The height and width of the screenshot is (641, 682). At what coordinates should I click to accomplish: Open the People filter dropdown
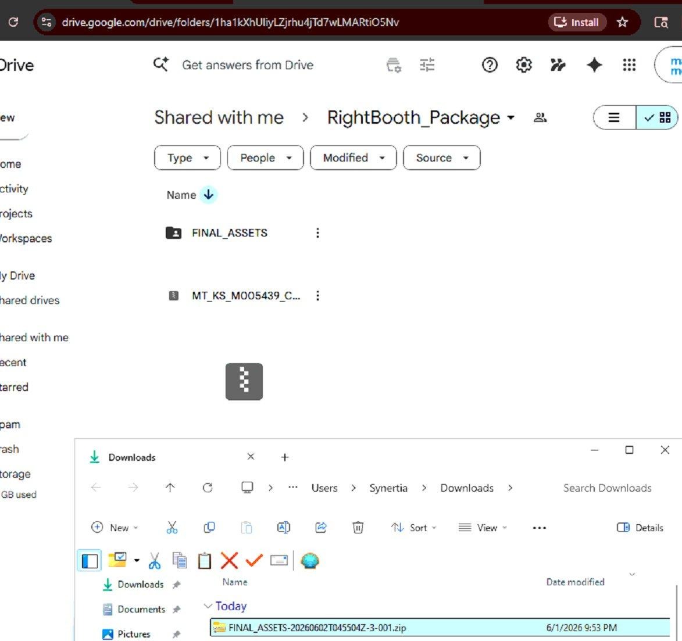click(265, 158)
